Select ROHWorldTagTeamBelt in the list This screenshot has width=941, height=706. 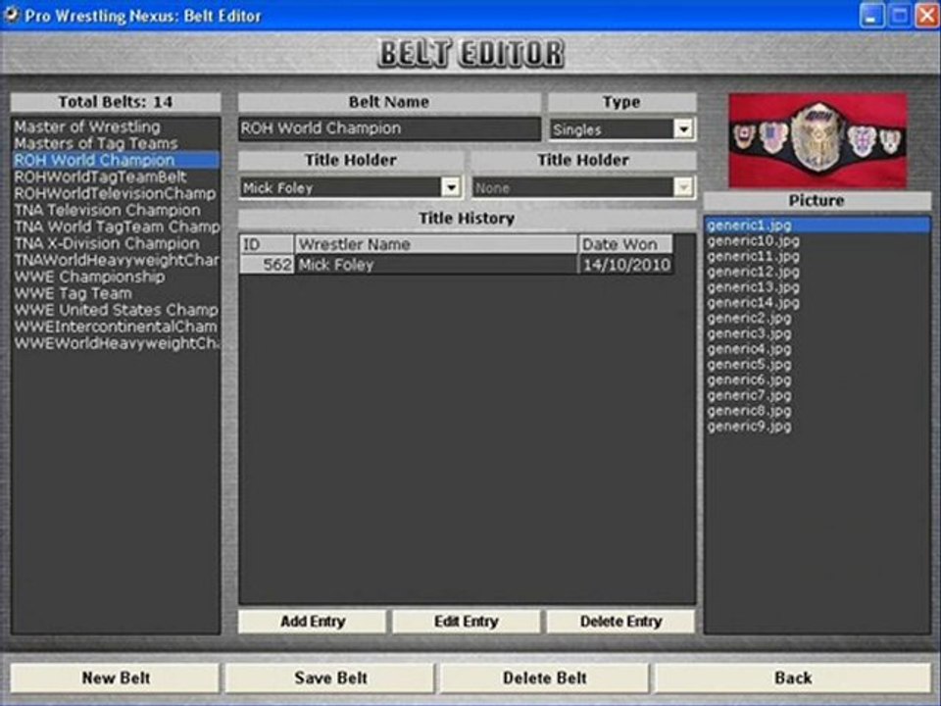click(116, 177)
